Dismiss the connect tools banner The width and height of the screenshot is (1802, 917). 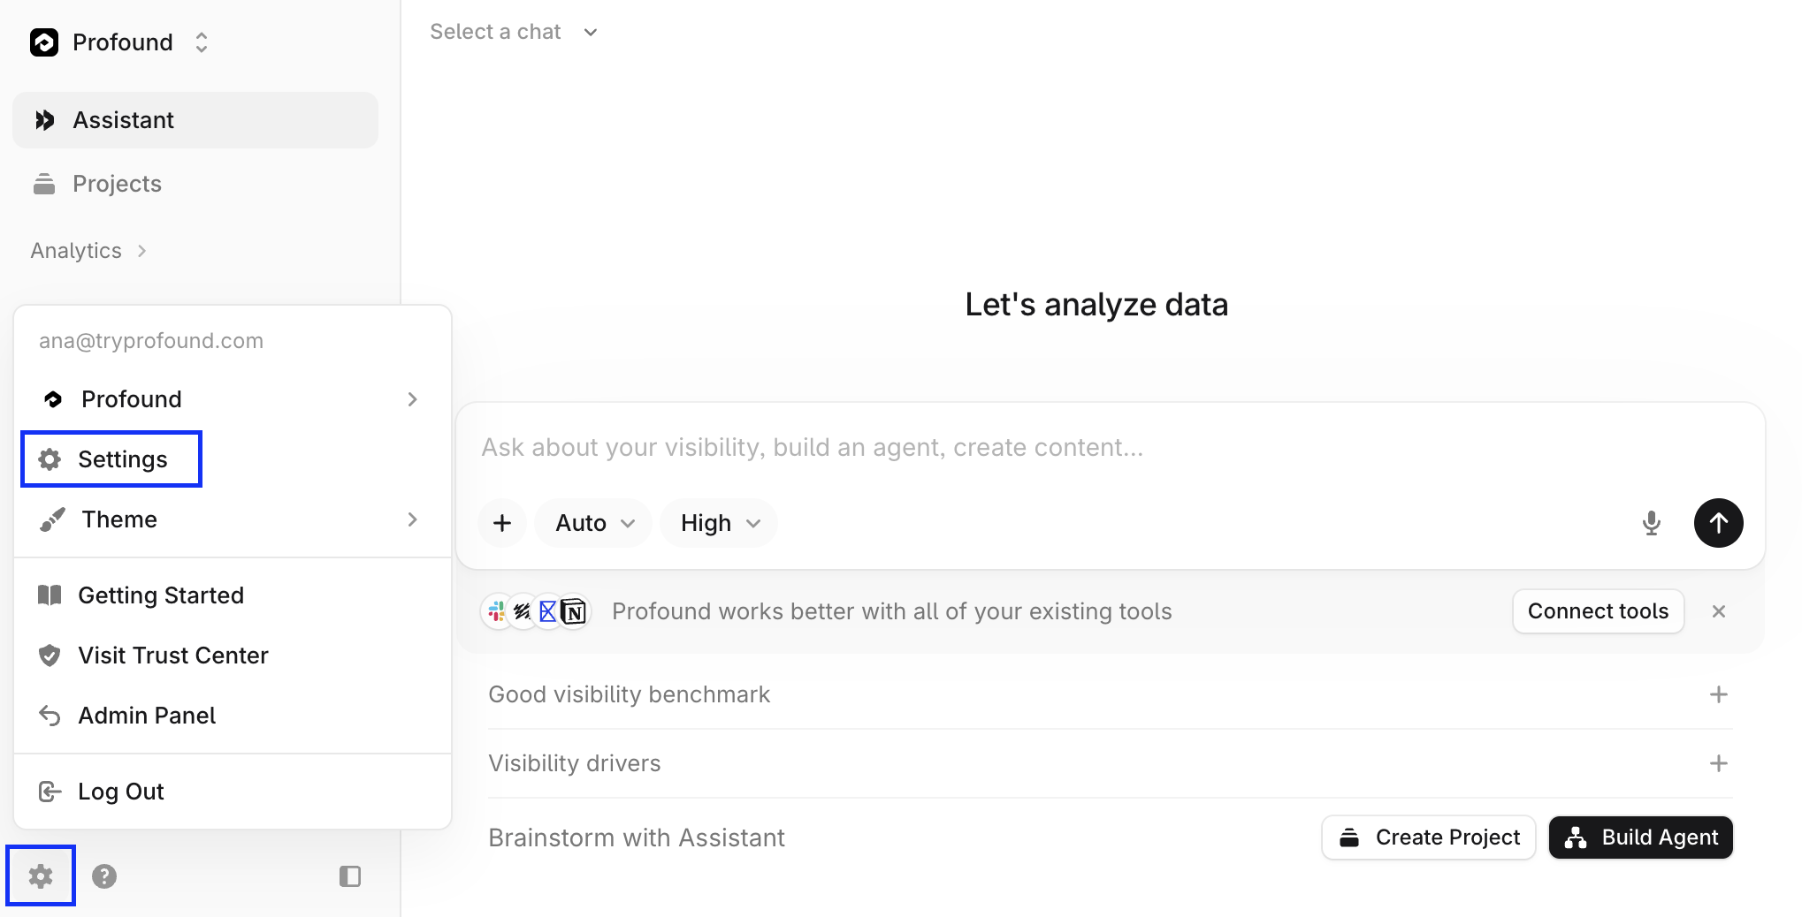click(1718, 611)
